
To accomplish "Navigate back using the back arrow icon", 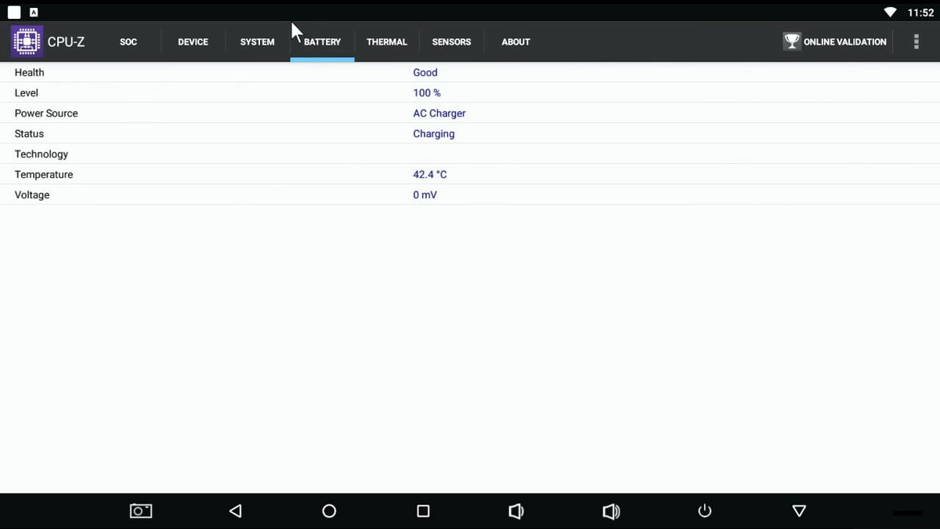I will (x=235, y=510).
